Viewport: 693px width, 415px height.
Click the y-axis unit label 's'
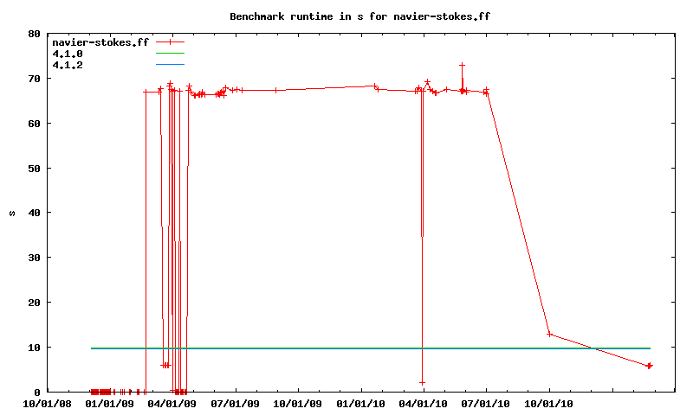tap(12, 213)
